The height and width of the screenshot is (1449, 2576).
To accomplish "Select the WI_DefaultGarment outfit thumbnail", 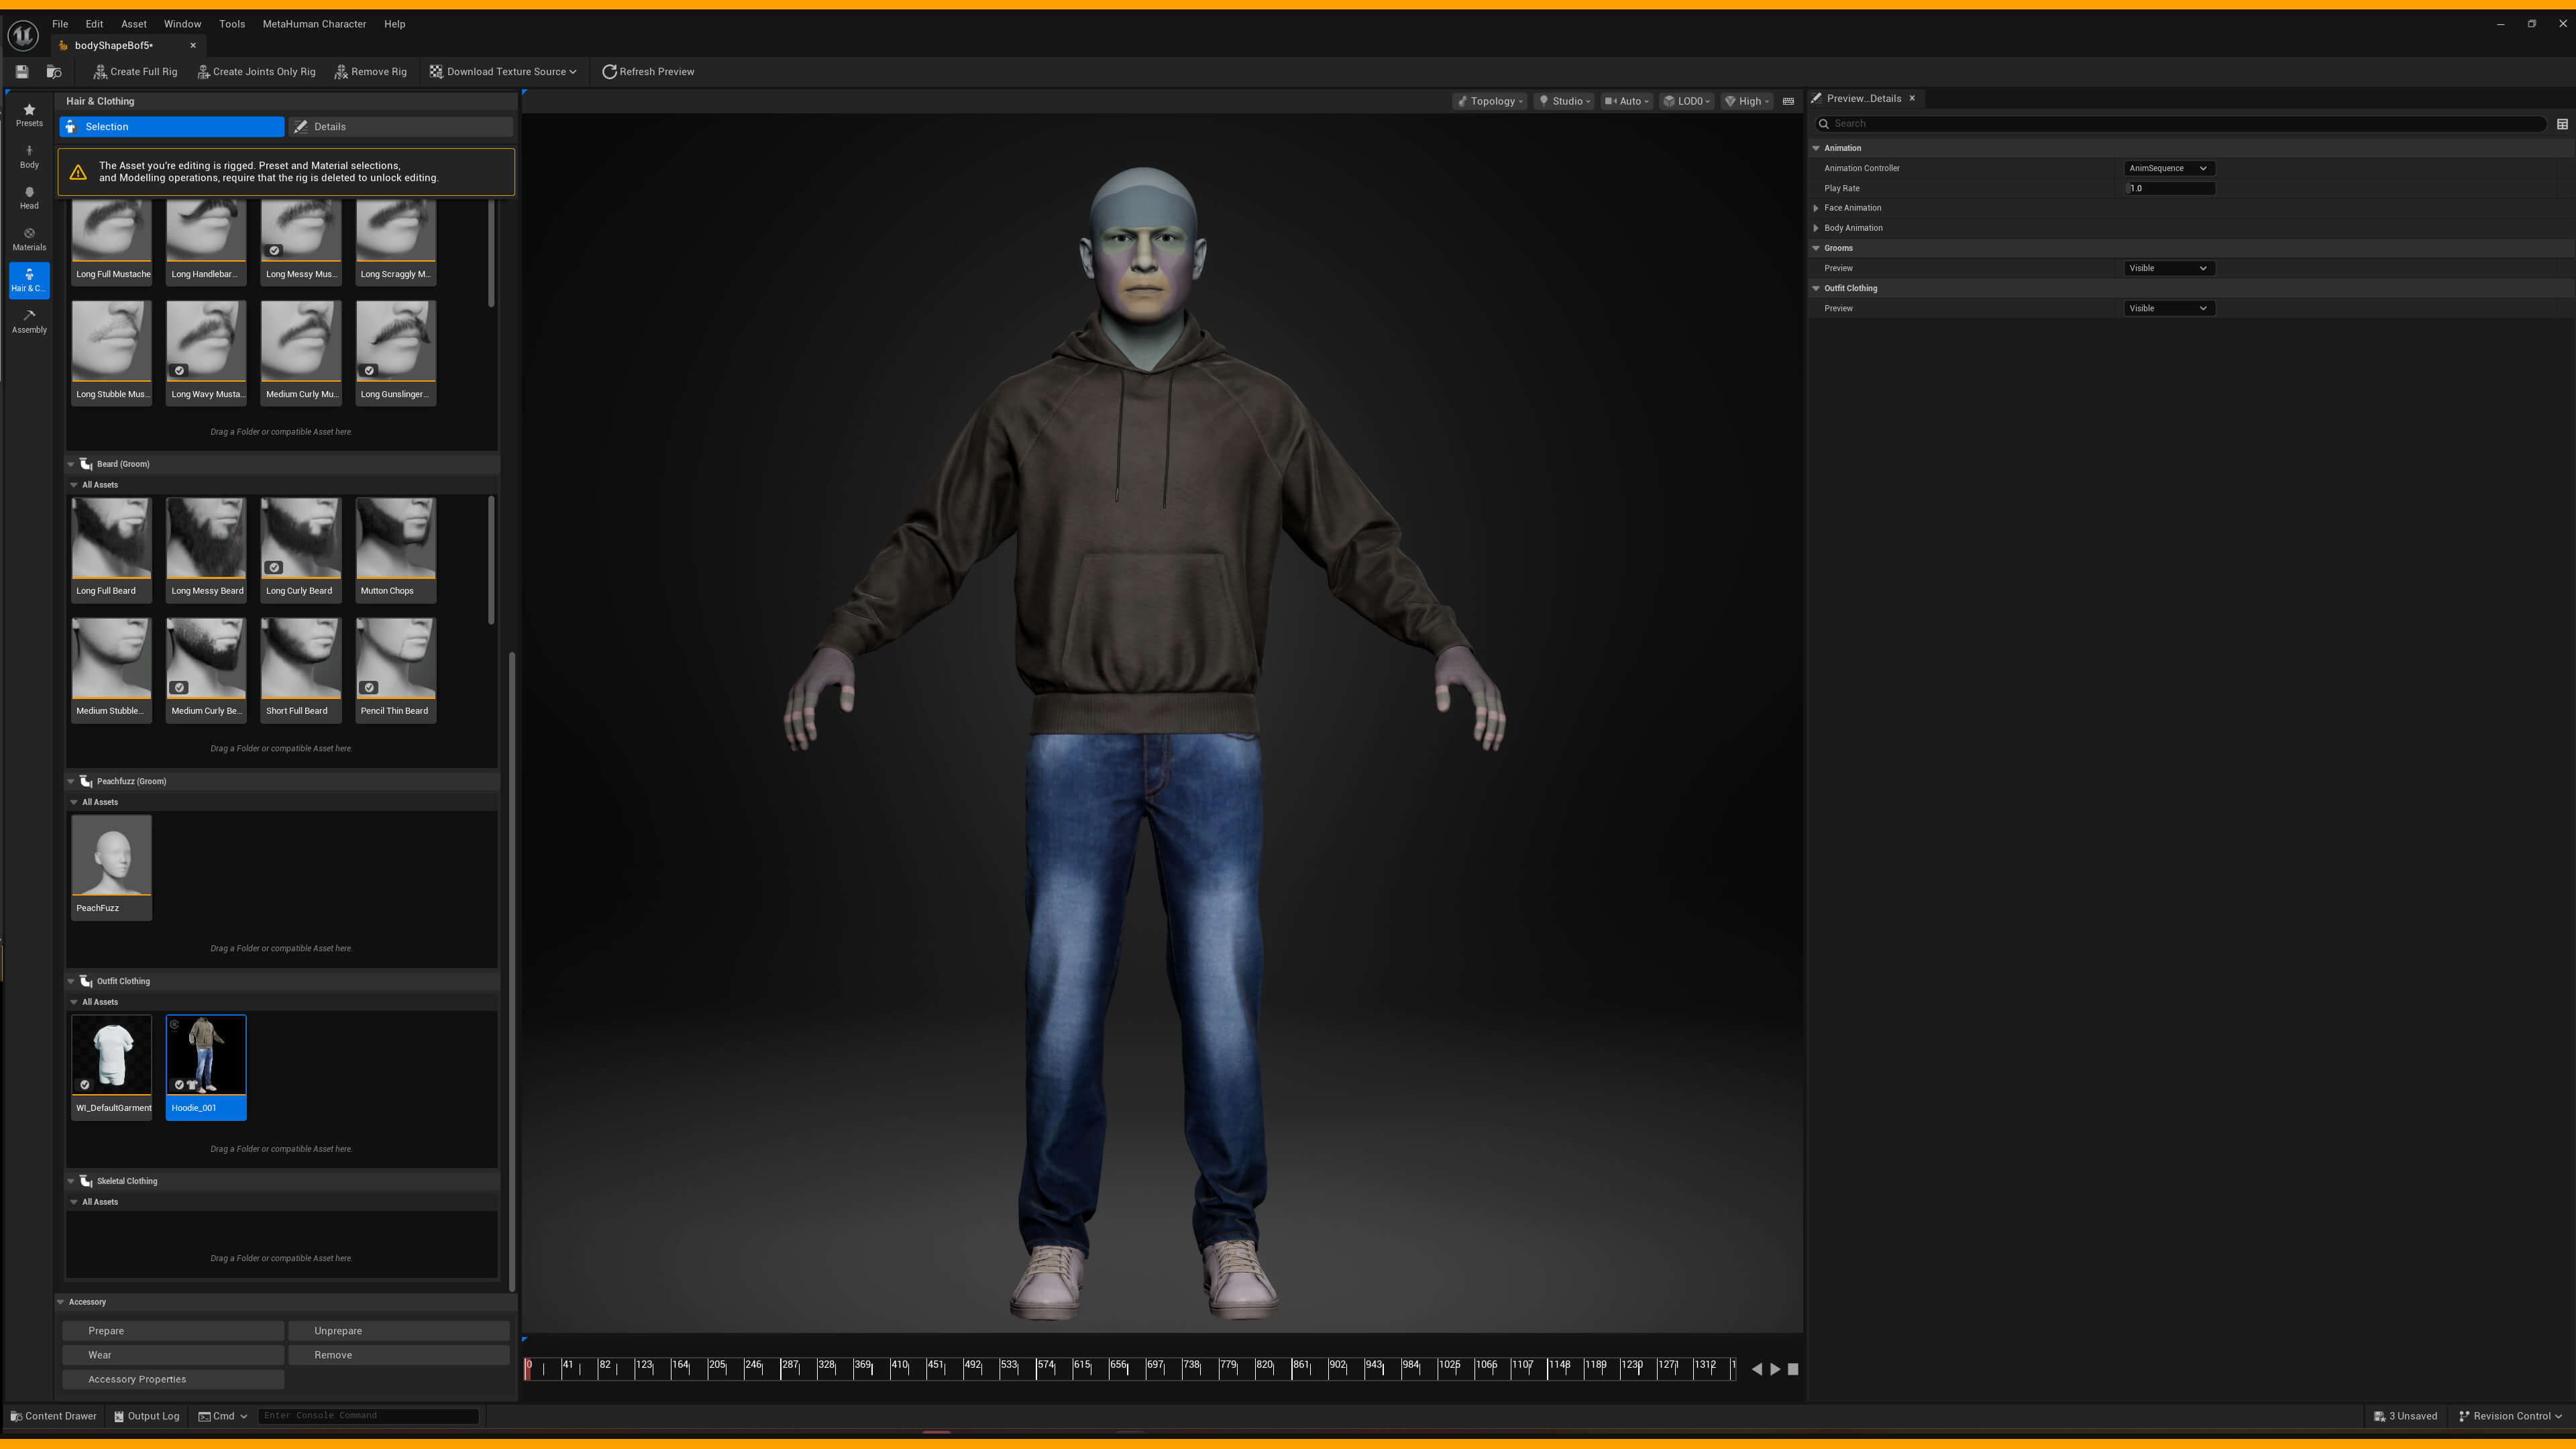I will [x=111, y=1067].
